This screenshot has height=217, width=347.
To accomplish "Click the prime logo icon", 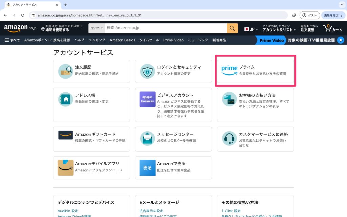I will 229,71.
